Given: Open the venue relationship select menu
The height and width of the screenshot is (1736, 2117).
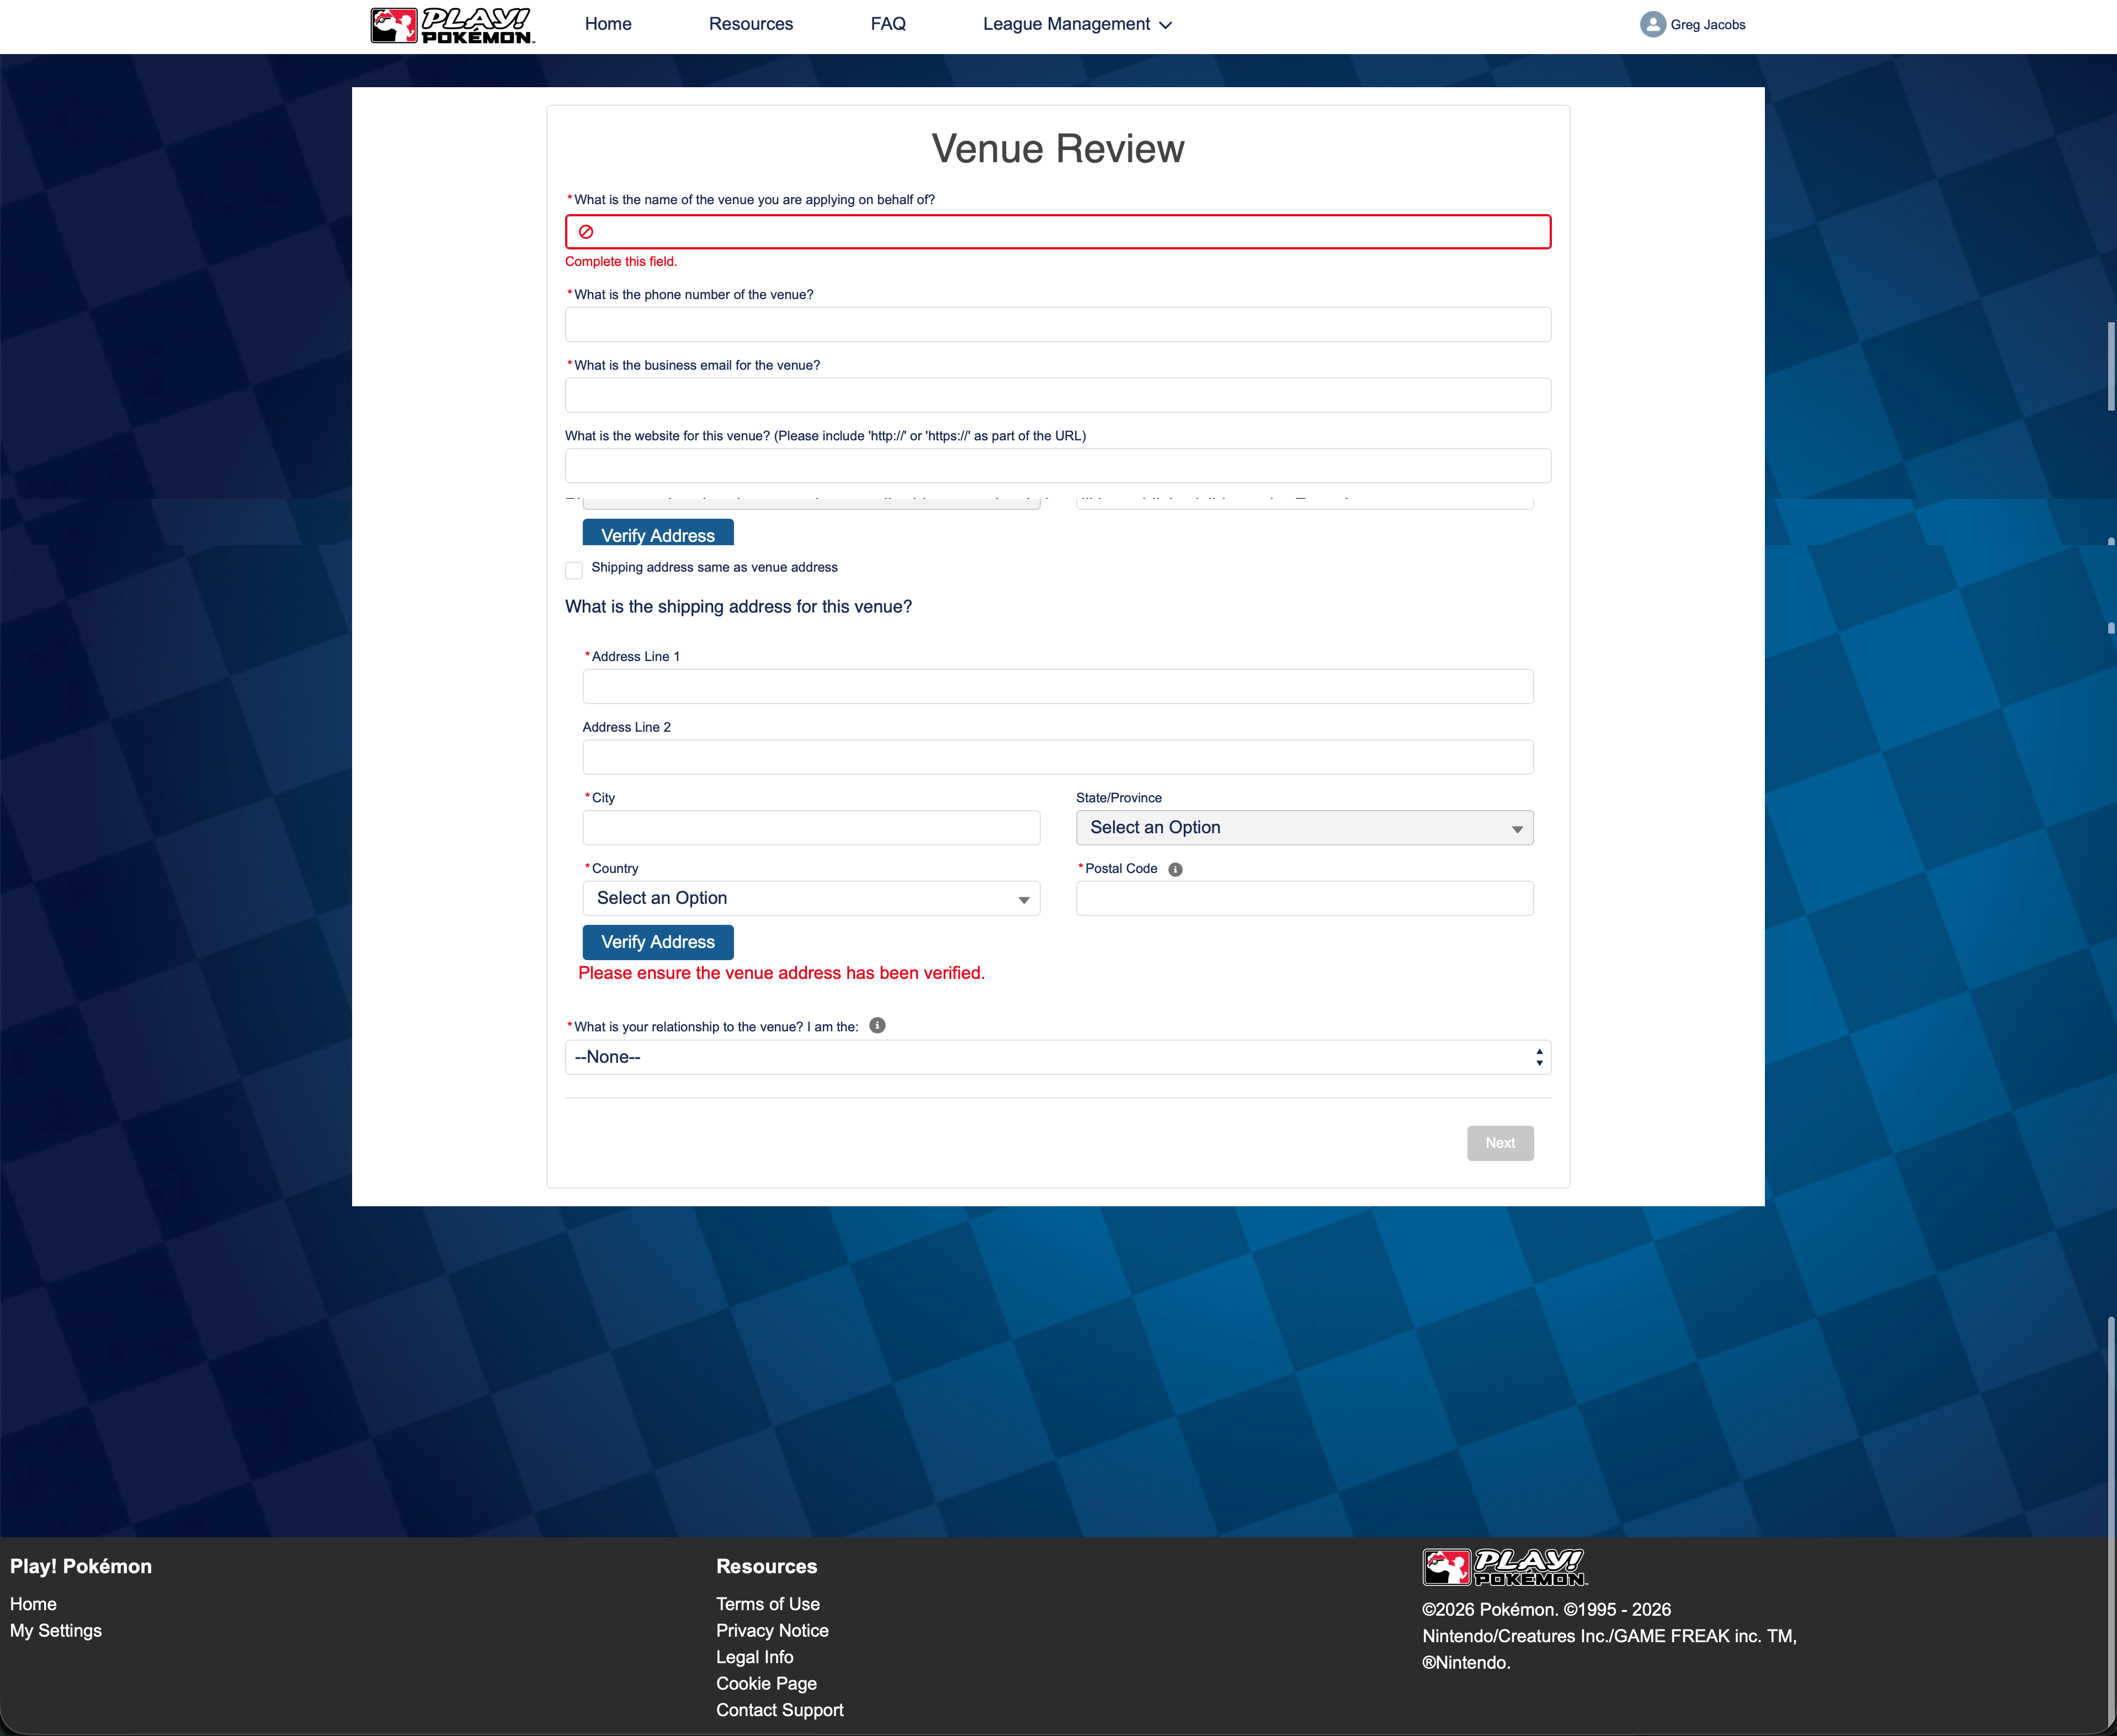Looking at the screenshot, I should click(x=1057, y=1057).
